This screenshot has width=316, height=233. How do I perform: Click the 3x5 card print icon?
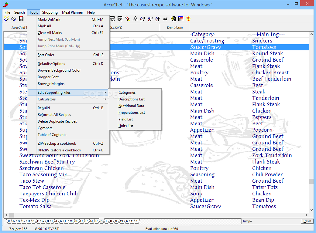tap(112, 19)
